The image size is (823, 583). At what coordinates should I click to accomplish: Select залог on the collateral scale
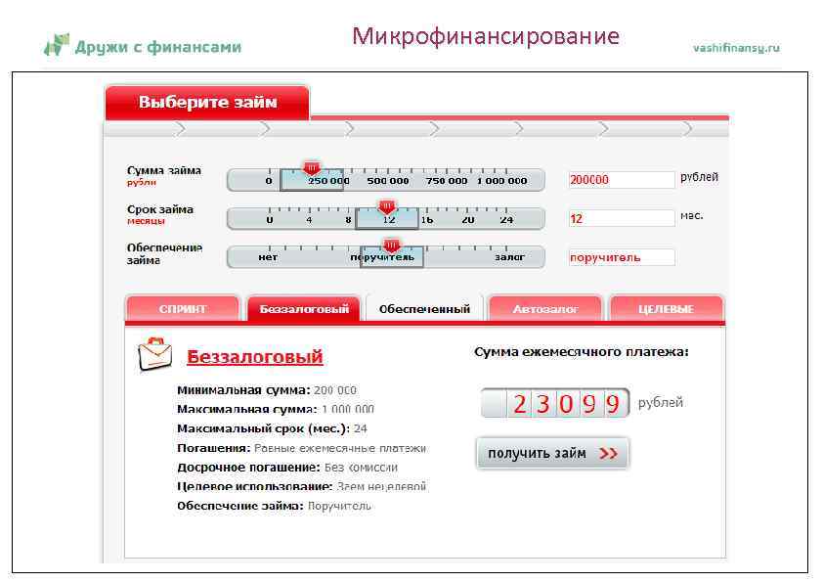tap(509, 256)
